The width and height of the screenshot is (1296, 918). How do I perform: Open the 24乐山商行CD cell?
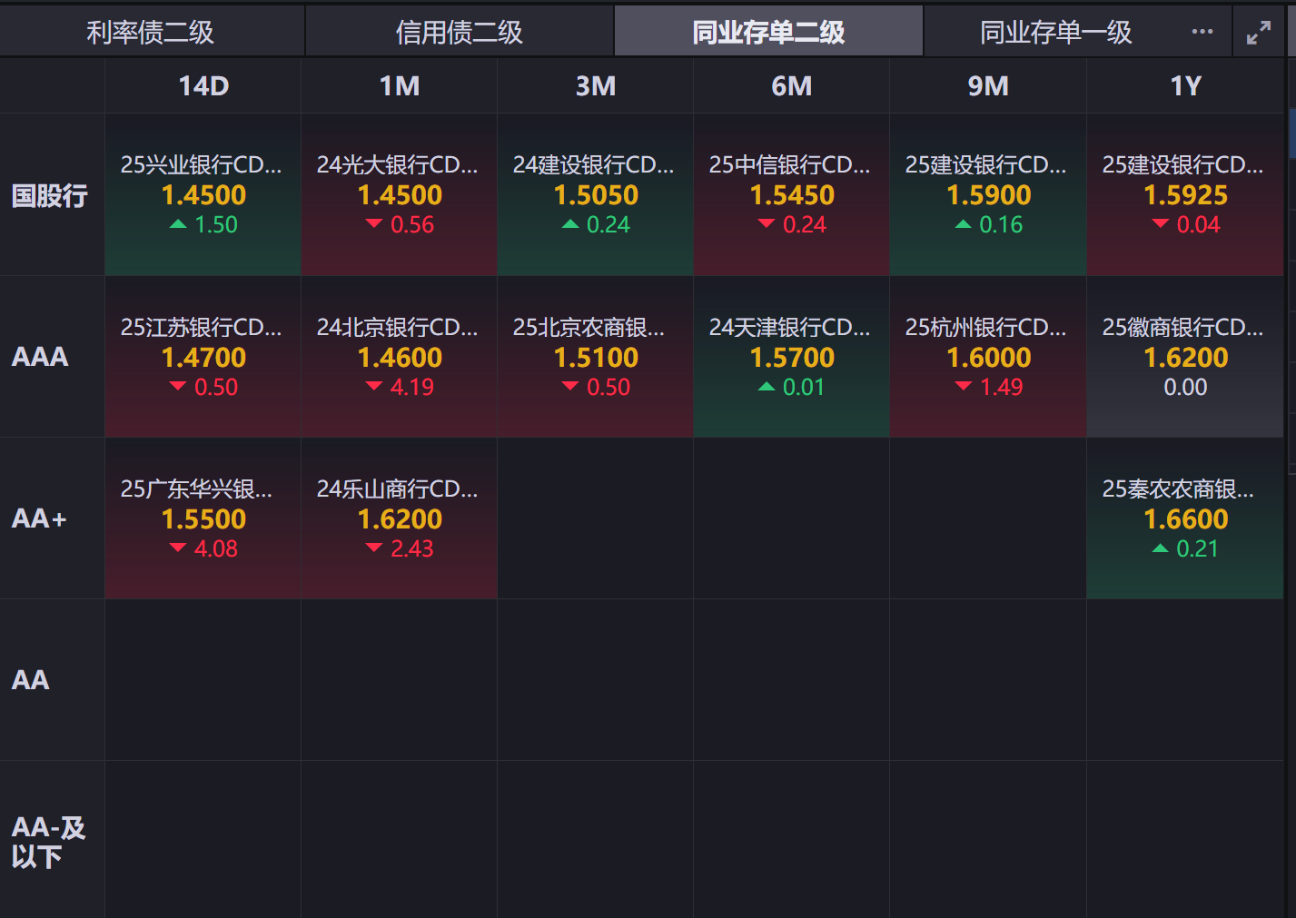click(400, 518)
